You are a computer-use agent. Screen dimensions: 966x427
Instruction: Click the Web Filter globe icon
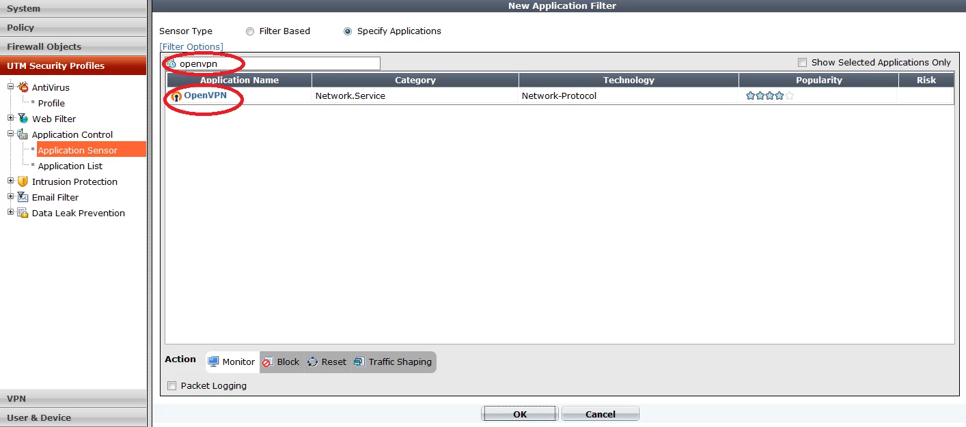23,119
